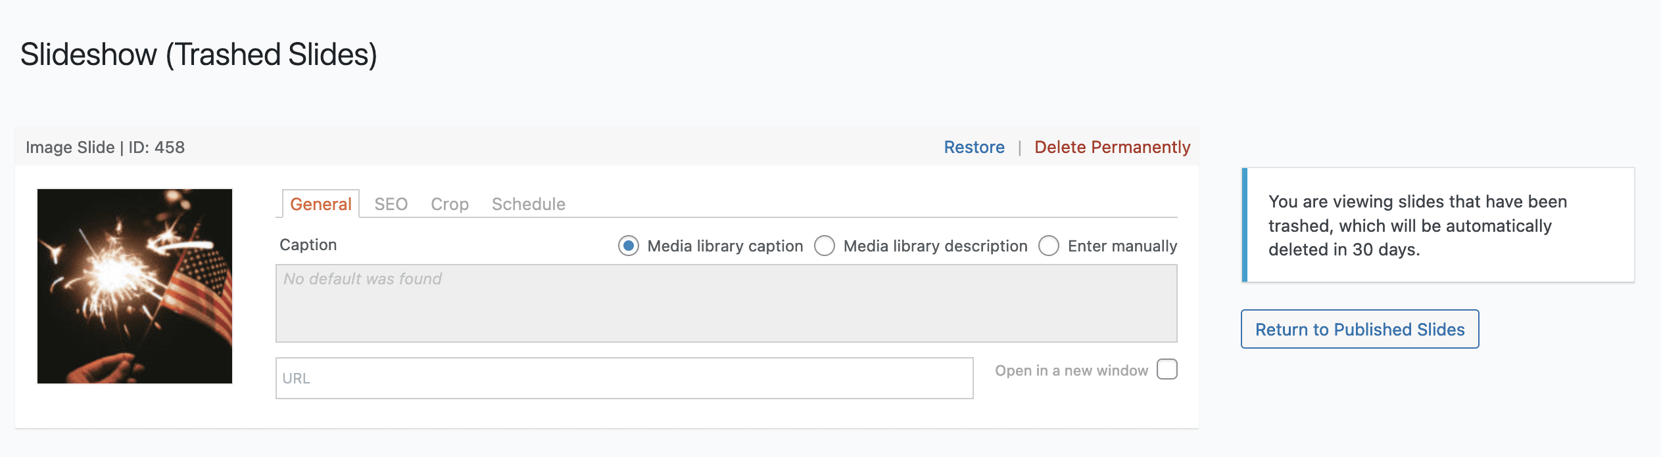Select the Media library caption radio button
This screenshot has width=1661, height=457.
pyautogui.click(x=629, y=246)
